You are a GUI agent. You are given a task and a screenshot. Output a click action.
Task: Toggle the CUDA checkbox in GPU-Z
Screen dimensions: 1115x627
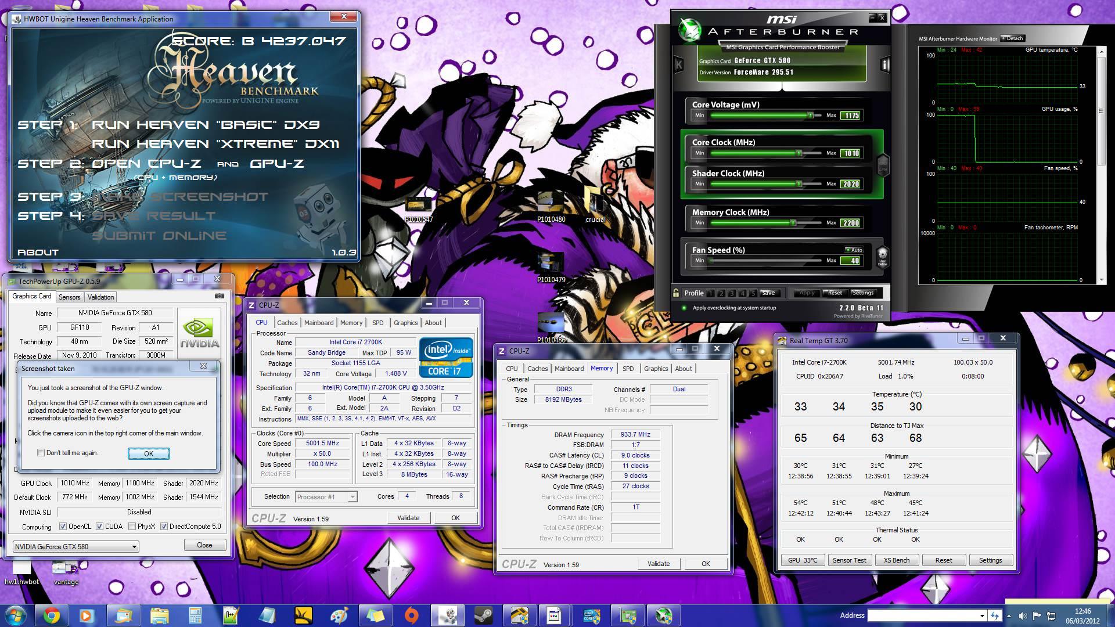(x=99, y=527)
